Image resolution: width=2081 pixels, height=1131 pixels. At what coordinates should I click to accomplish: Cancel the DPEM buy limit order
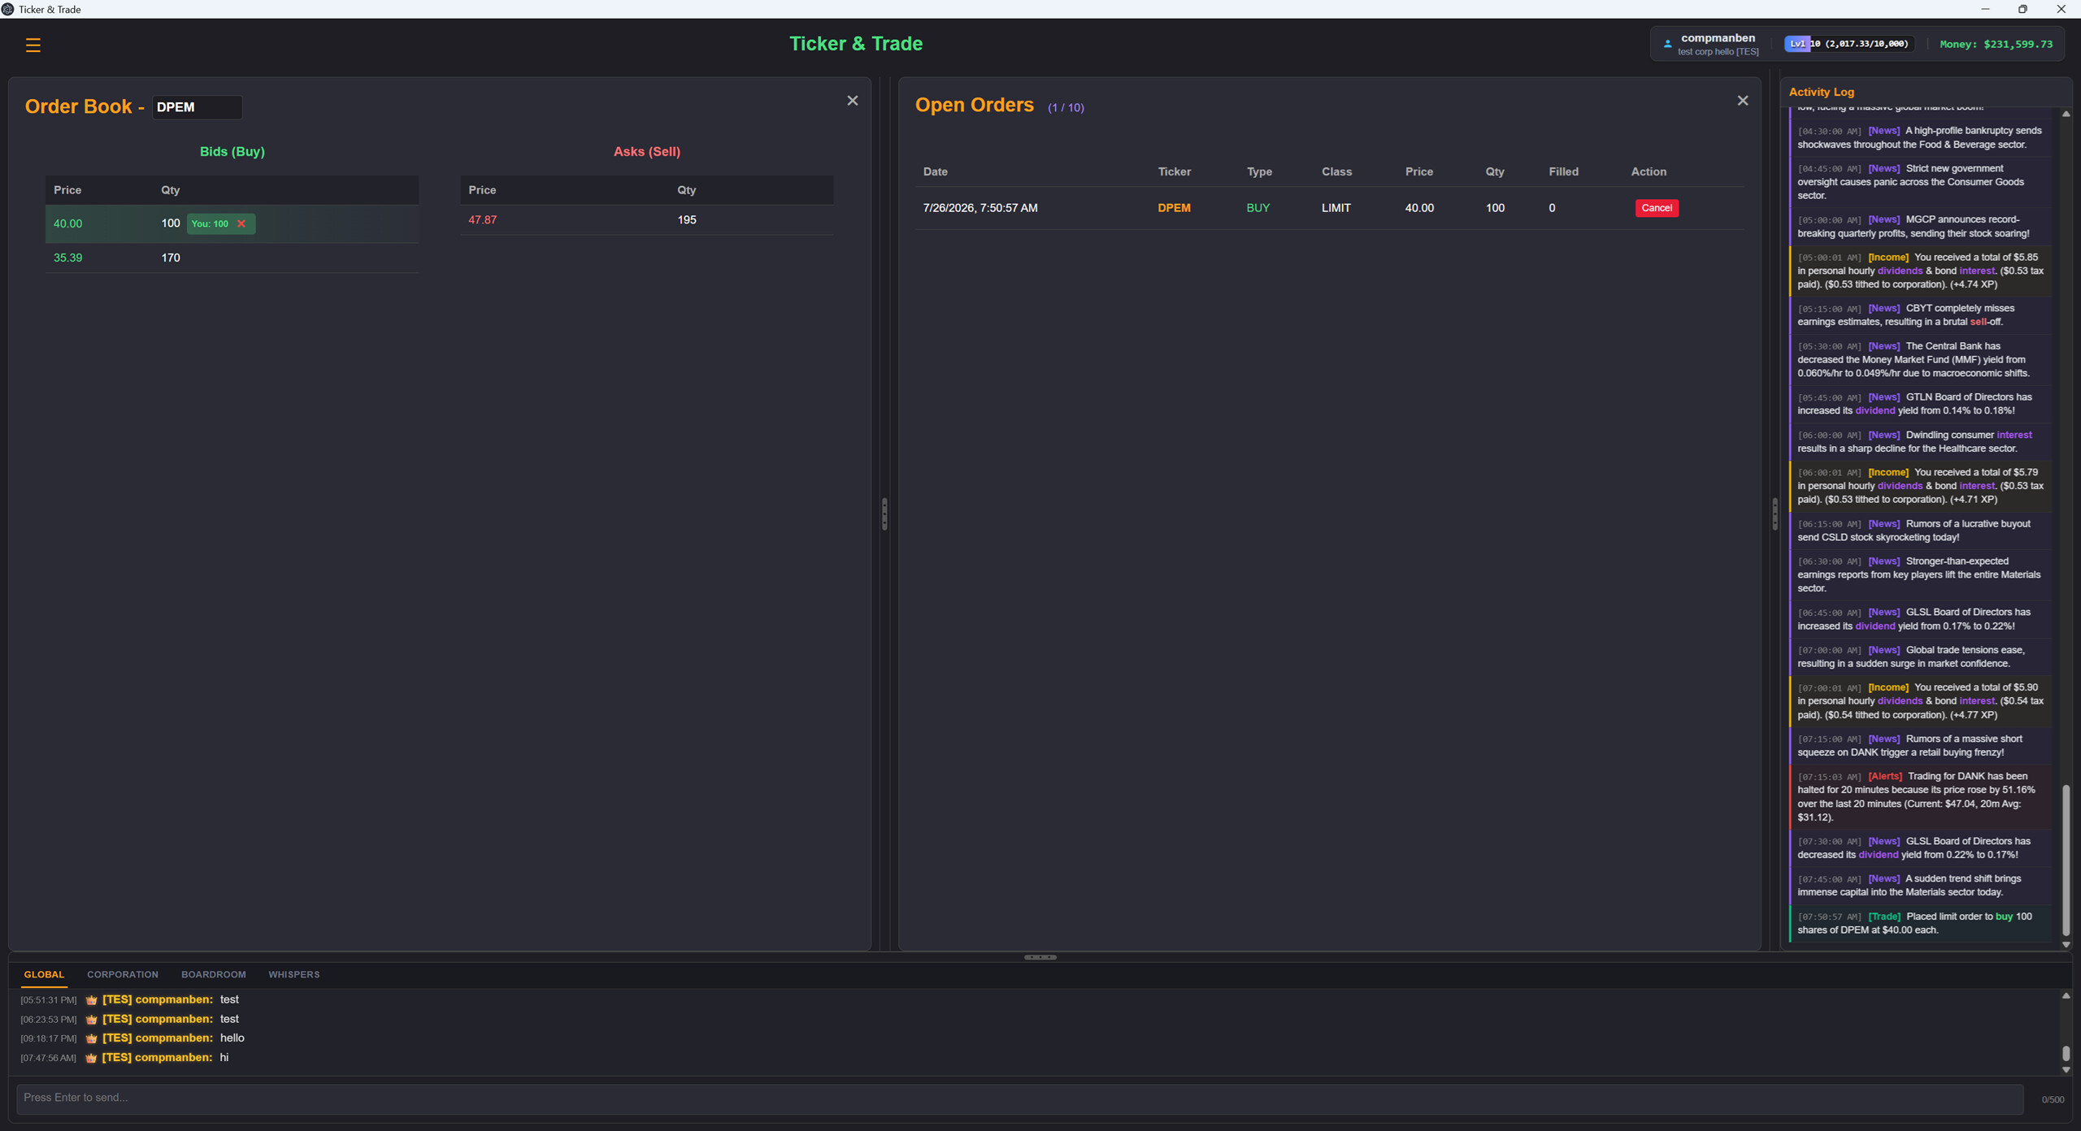(1656, 208)
